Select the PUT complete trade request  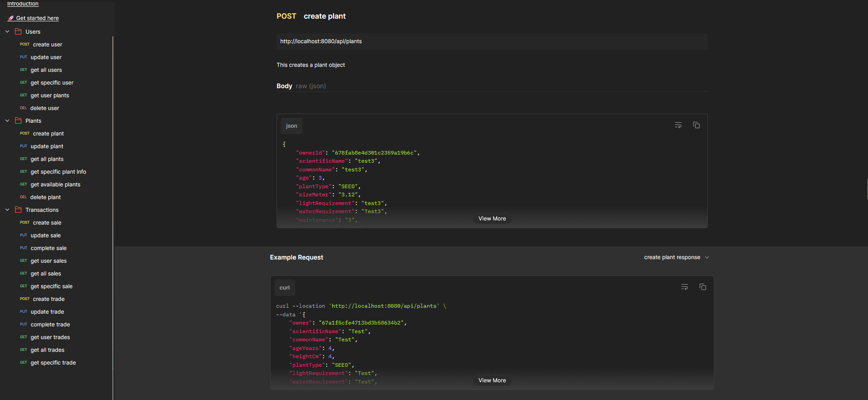[50, 325]
